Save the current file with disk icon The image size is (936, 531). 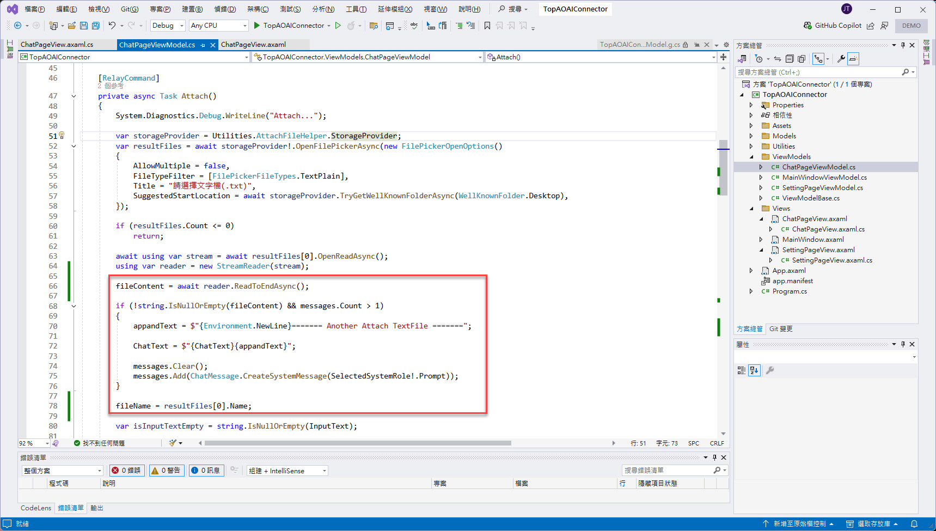coord(84,26)
